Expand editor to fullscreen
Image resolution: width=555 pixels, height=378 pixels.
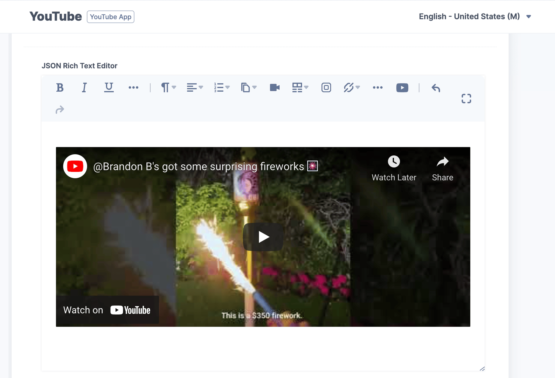466,99
